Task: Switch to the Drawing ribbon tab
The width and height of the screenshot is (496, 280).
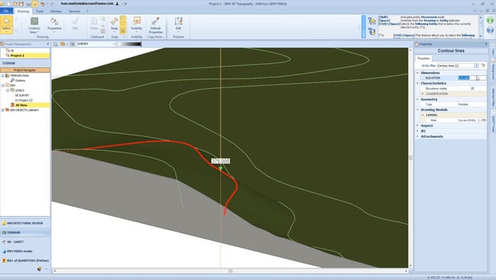Action: click(x=23, y=11)
